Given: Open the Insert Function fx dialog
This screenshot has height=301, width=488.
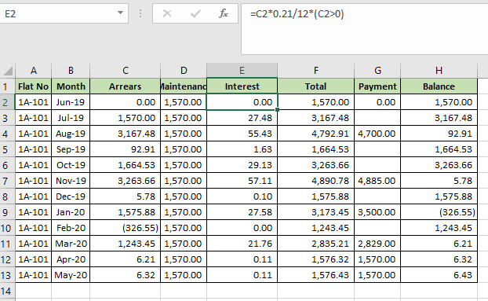Looking at the screenshot, I should click(224, 13).
